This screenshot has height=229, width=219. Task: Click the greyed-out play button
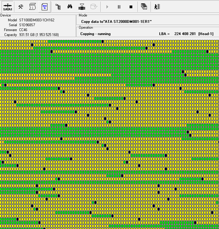107,7
